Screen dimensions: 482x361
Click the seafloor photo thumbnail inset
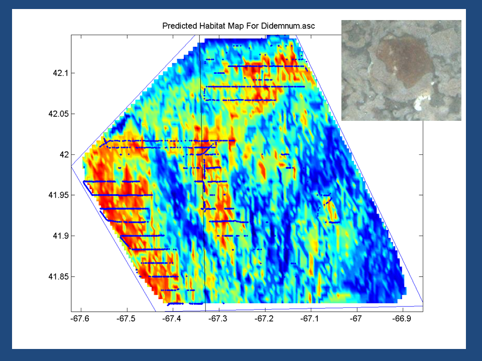[401, 70]
